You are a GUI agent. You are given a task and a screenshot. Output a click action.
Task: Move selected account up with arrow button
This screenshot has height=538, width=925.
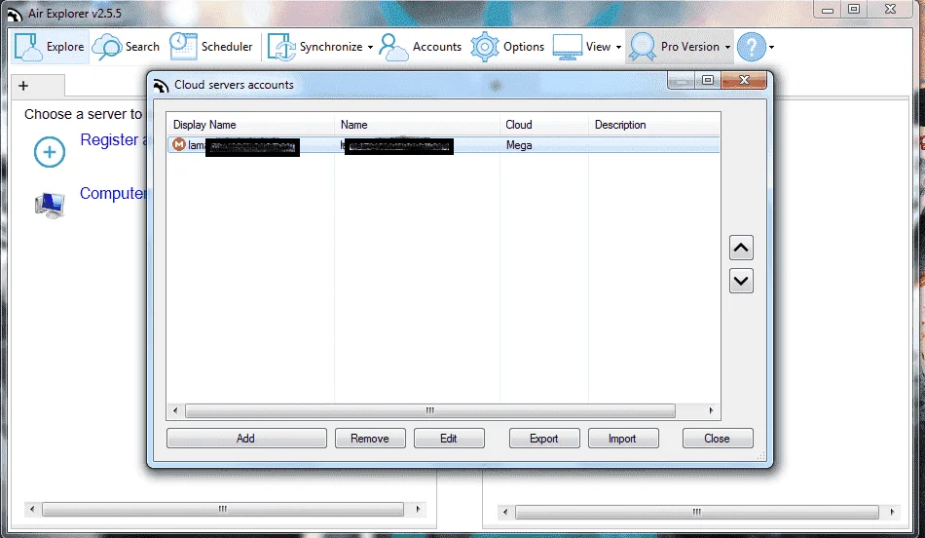coord(741,248)
